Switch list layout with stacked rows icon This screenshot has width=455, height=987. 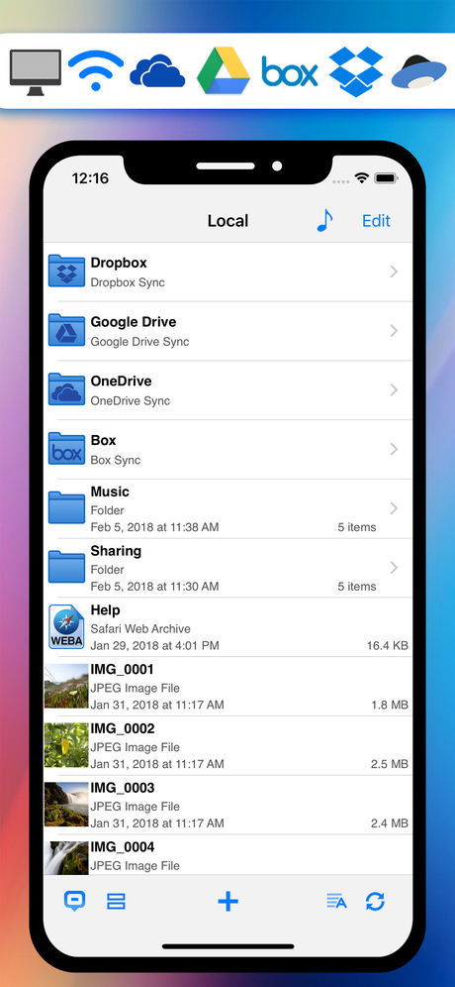[x=117, y=902]
